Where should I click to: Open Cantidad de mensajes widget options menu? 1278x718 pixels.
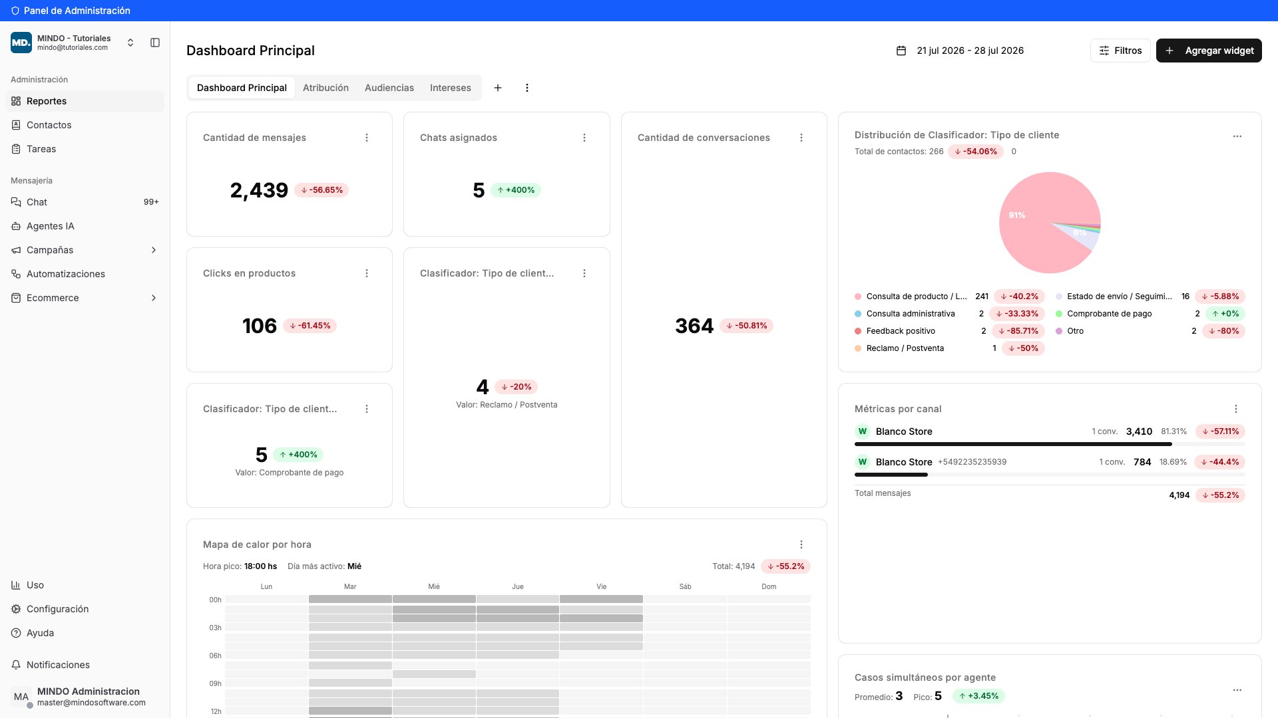pyautogui.click(x=367, y=138)
